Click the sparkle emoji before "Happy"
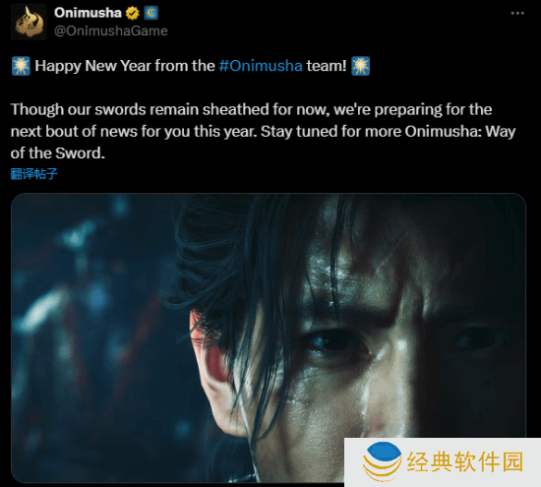This screenshot has height=487, width=541. click(x=21, y=66)
